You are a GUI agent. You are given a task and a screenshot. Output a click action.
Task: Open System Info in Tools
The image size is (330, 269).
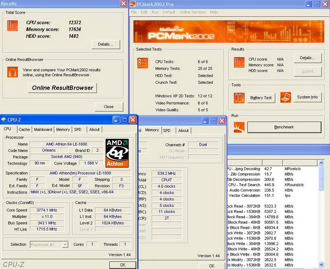(308, 97)
